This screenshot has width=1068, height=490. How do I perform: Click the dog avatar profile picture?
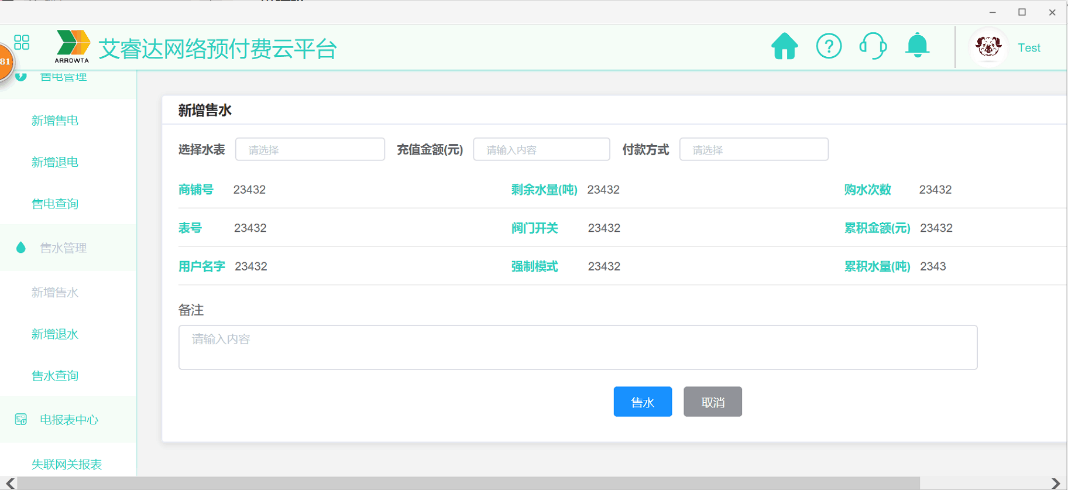click(x=988, y=47)
